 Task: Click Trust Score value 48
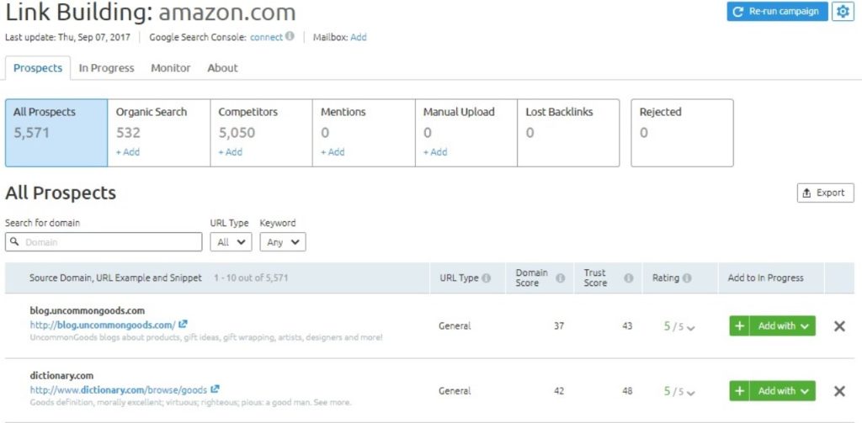click(627, 391)
